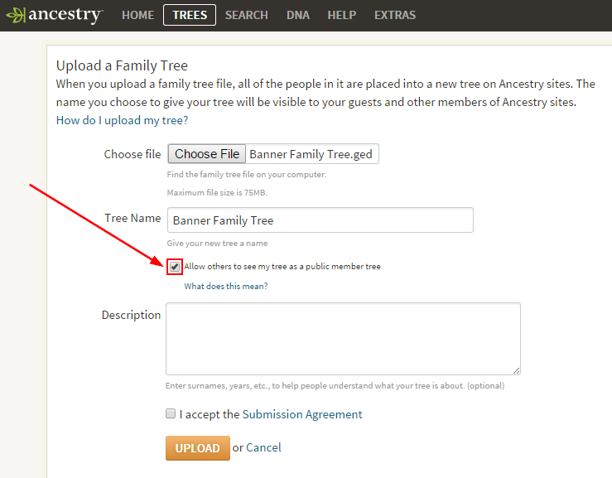Click the Ancestry leaf logo
The image size is (612, 478).
click(x=55, y=15)
